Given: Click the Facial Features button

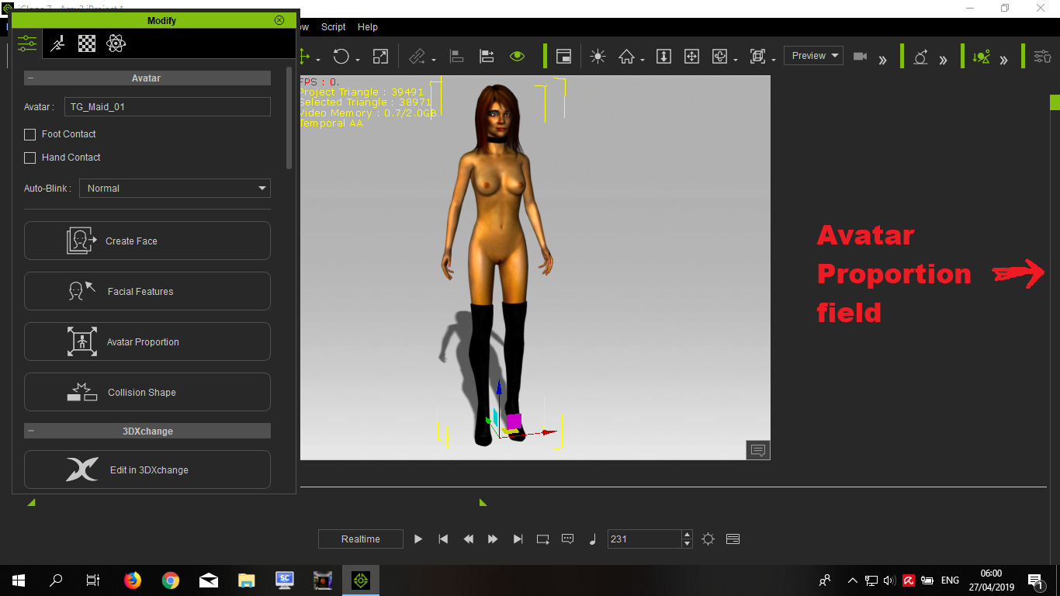Looking at the screenshot, I should [147, 291].
